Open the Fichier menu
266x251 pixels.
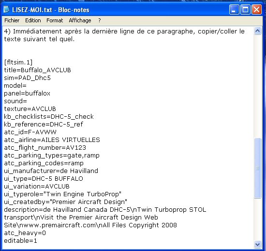click(x=12, y=20)
